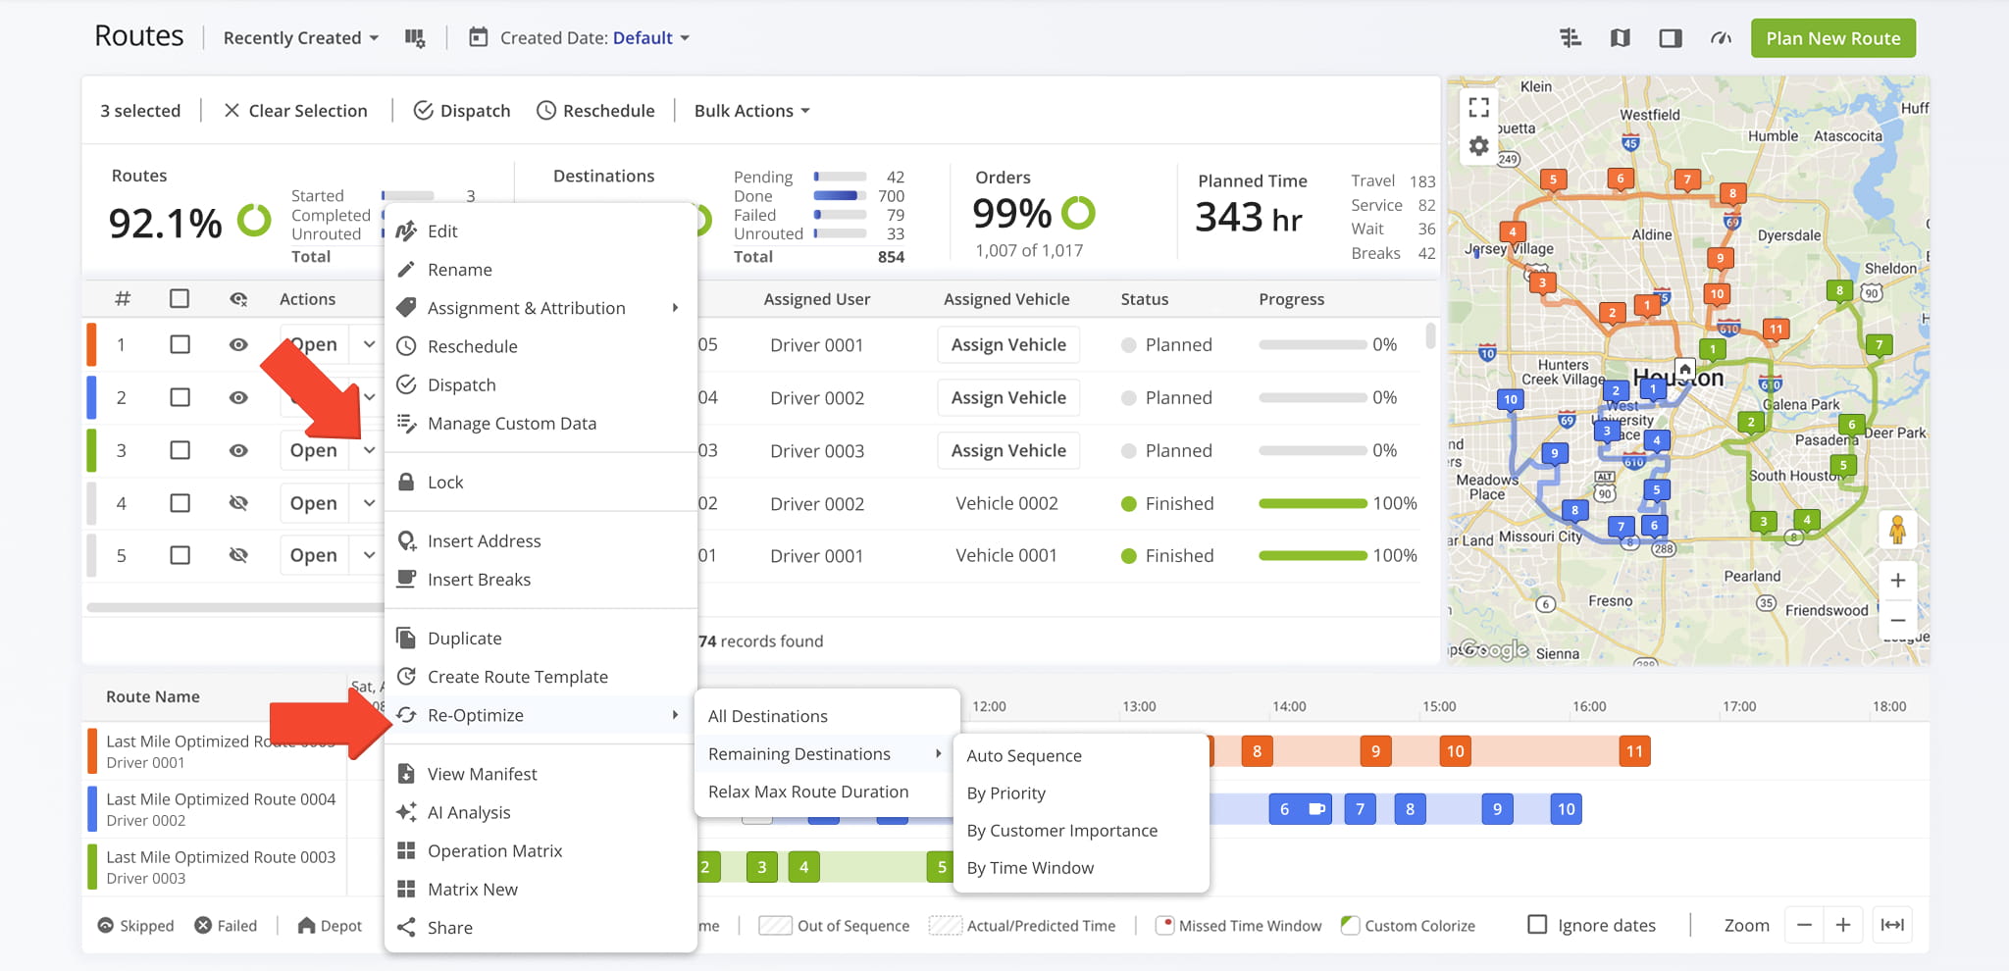The width and height of the screenshot is (2009, 971).
Task: Open the Recently Created filter dropdown
Action: pyautogui.click(x=300, y=38)
